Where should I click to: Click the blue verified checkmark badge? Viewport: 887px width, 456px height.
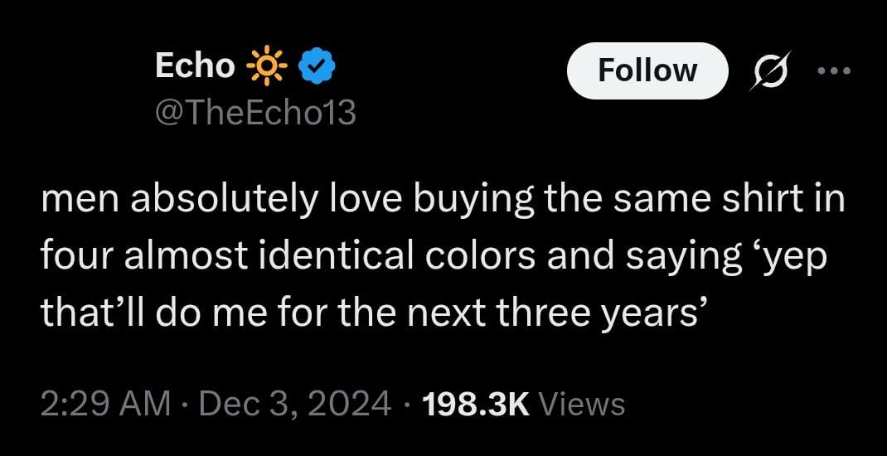click(317, 67)
